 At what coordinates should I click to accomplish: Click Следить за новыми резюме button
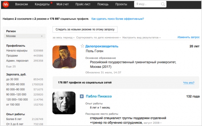[x=85, y=30]
